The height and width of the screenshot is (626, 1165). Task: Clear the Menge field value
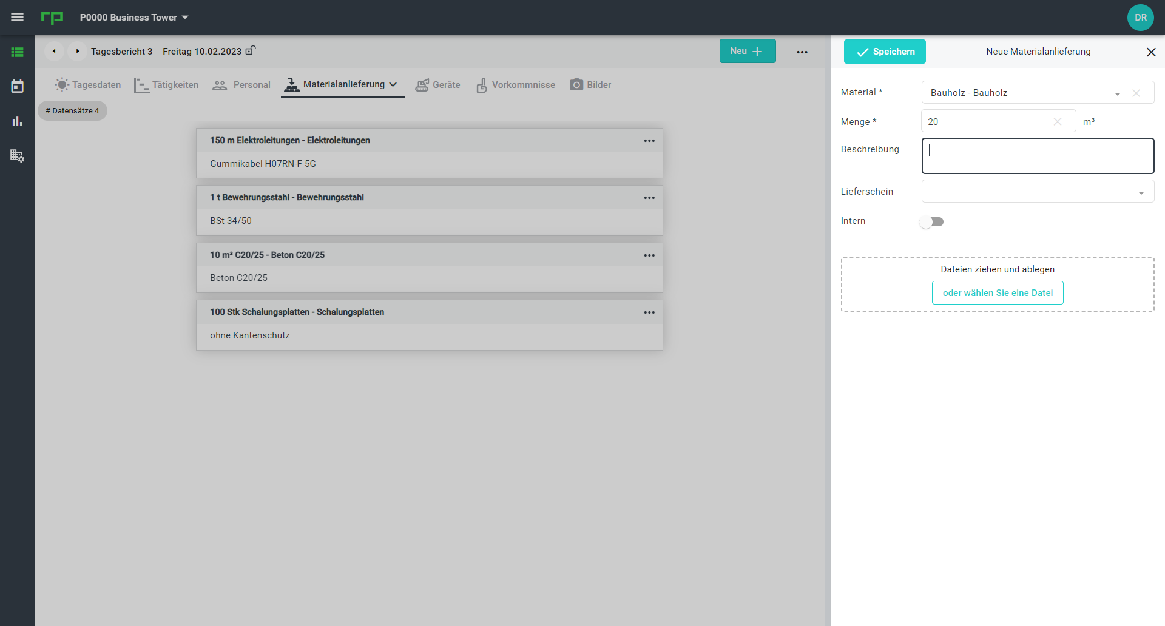[1057, 122]
